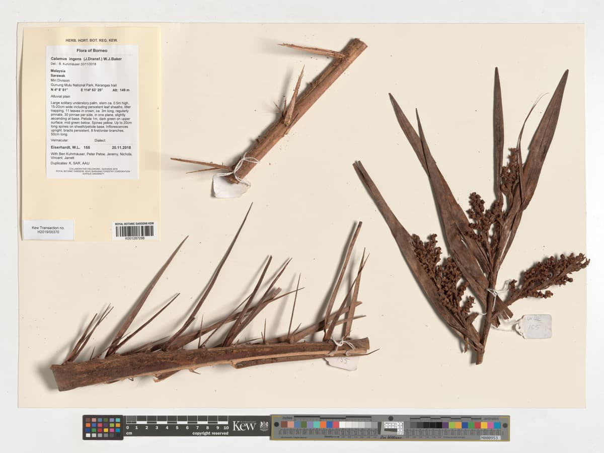Click the 'Dialect:' field label

(100, 140)
